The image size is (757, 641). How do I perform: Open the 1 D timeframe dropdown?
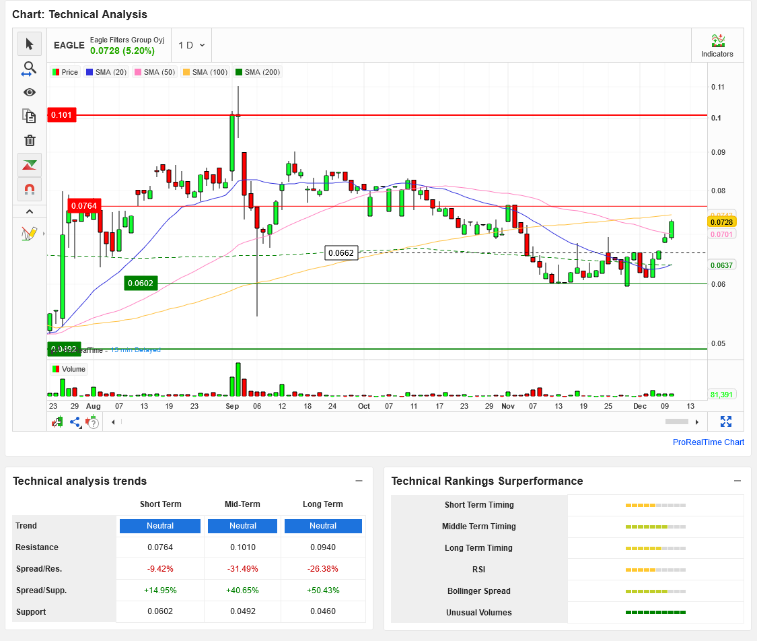[191, 45]
